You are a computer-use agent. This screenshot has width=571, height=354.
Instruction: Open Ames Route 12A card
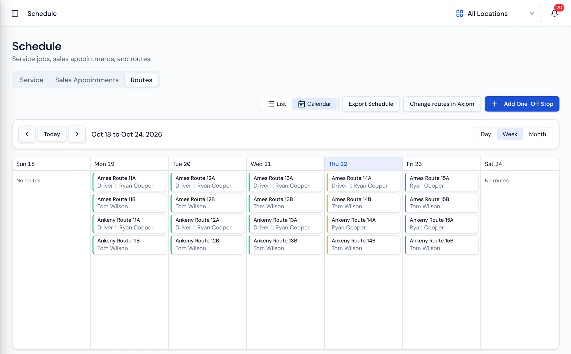208,182
